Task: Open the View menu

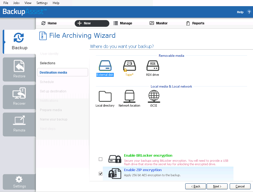Action: 28,3
